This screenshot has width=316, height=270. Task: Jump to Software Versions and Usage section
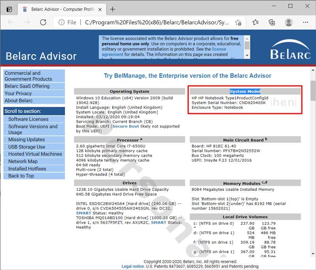(34, 129)
